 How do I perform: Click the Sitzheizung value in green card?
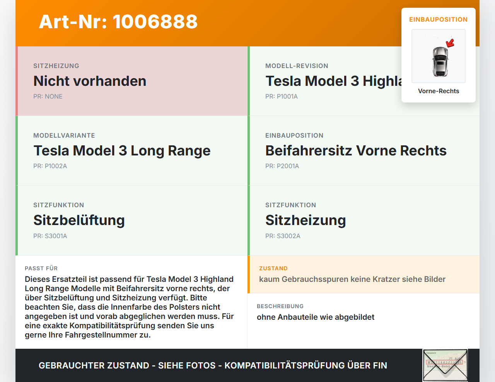306,220
